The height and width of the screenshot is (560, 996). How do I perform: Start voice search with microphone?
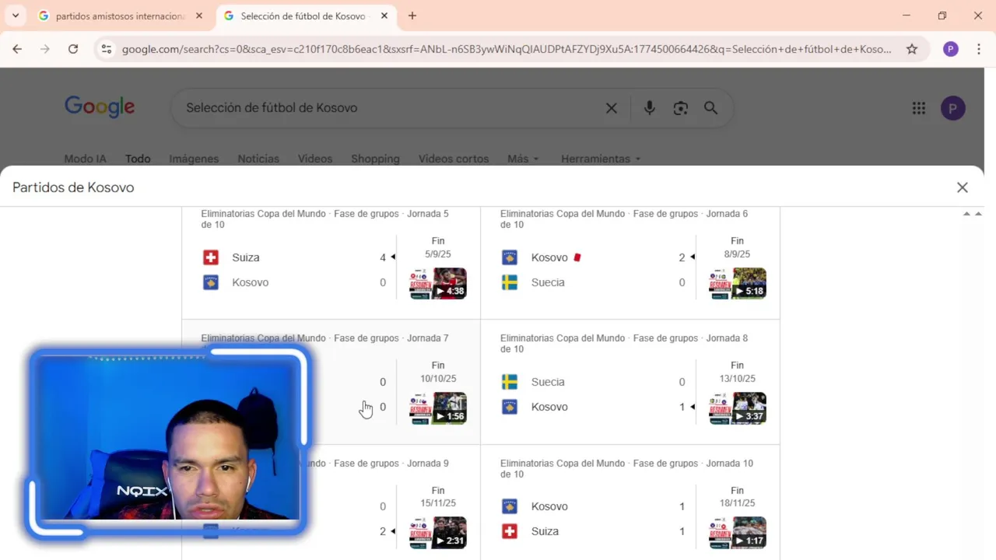point(650,108)
